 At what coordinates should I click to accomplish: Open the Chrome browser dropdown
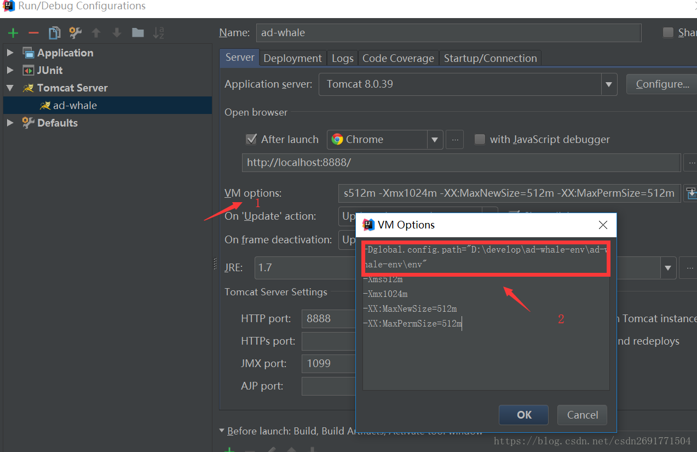click(435, 139)
